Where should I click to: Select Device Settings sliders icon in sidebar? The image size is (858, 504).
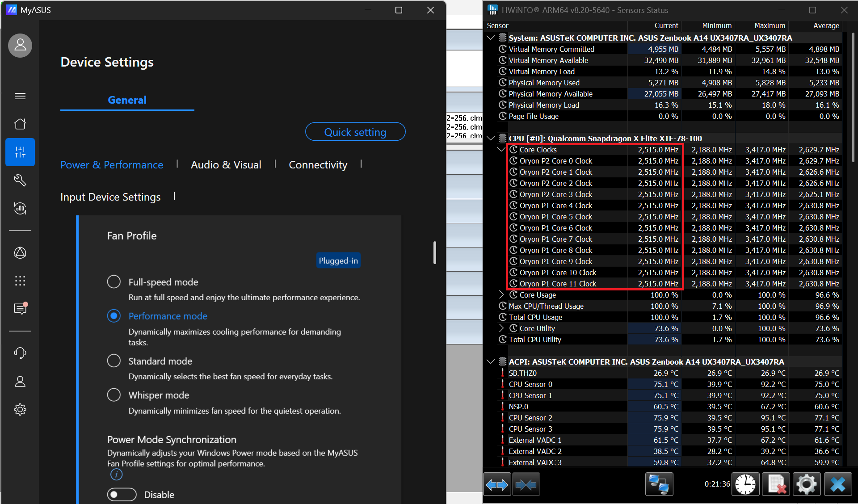[20, 152]
